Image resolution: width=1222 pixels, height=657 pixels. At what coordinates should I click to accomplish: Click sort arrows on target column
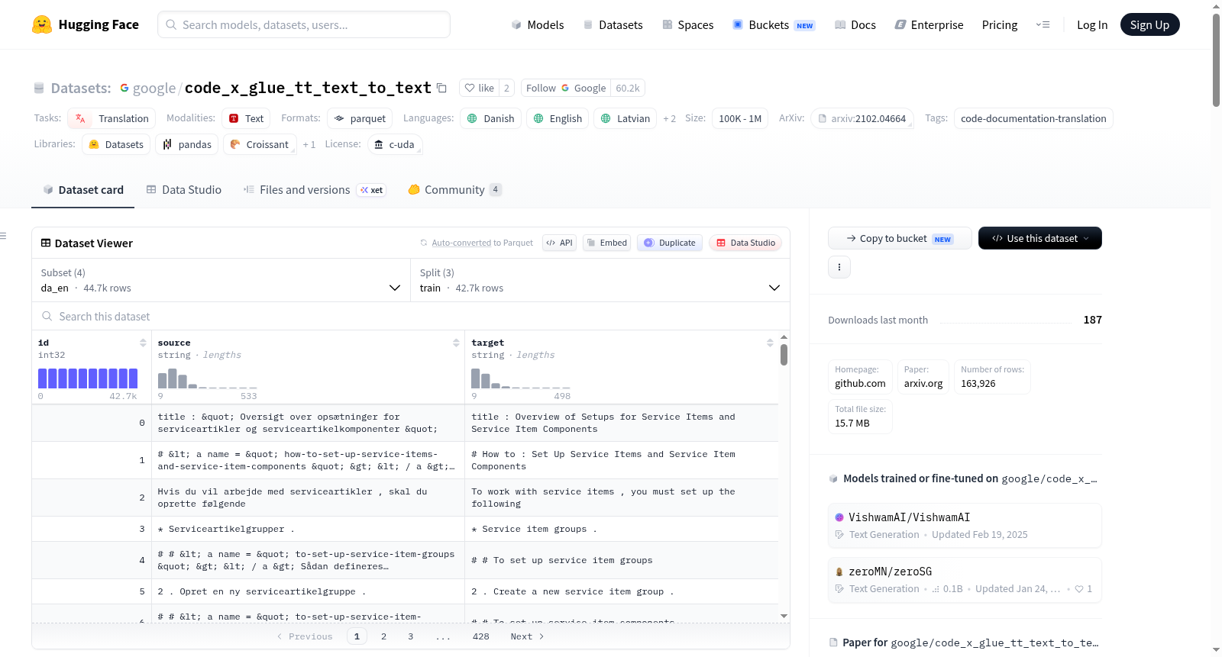tap(770, 343)
